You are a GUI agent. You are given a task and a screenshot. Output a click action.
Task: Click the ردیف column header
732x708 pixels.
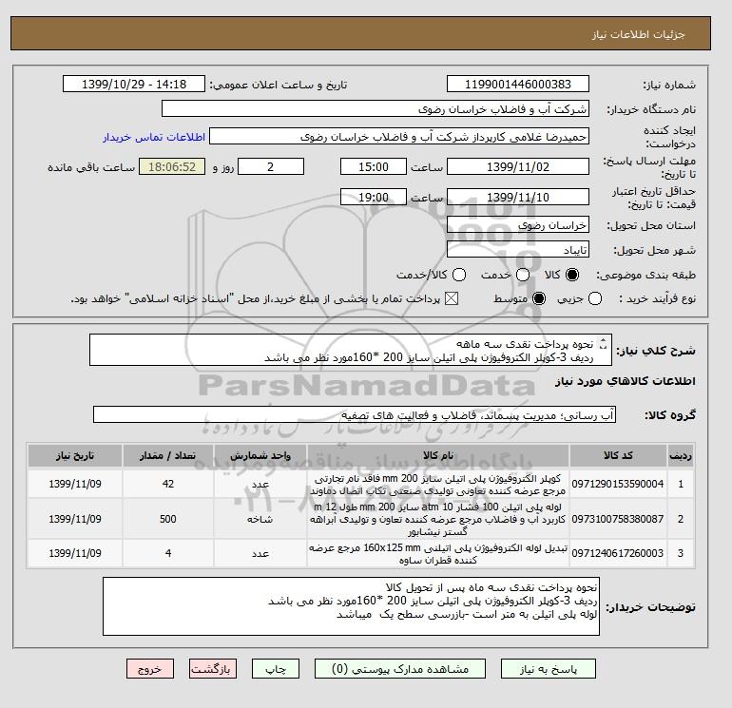click(x=680, y=455)
